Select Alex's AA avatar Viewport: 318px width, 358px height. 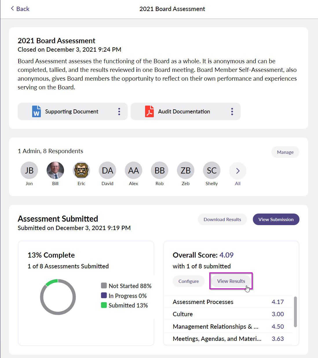coord(134,170)
